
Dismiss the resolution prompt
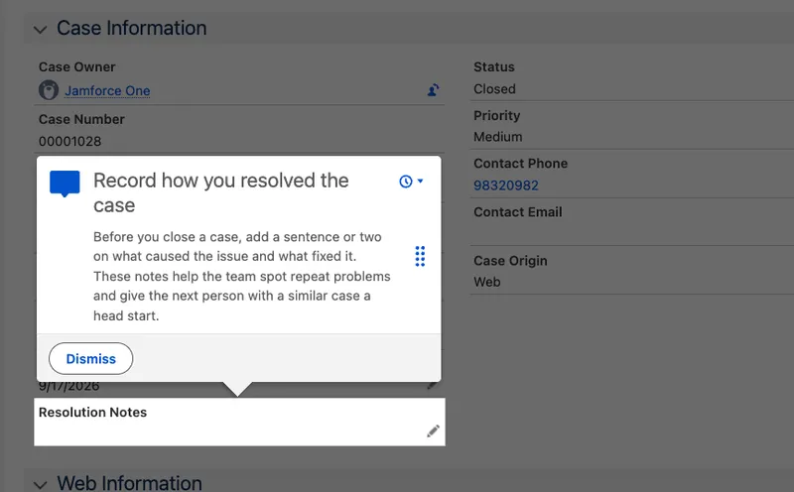[91, 358]
